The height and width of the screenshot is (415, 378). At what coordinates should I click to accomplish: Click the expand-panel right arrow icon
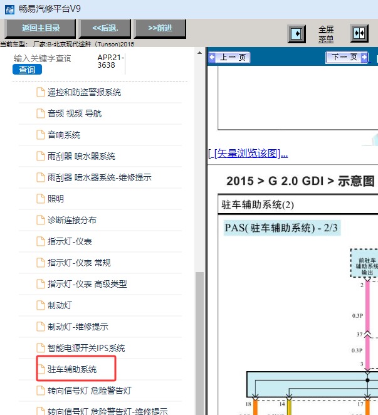[x=297, y=34]
